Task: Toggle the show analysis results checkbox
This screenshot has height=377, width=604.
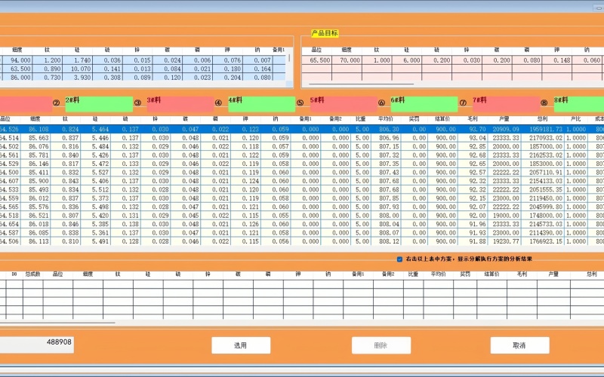Action: tap(400, 259)
